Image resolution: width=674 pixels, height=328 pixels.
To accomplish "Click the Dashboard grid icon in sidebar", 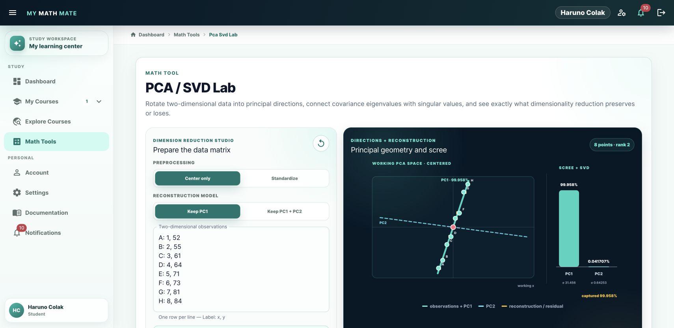I will pos(17,81).
